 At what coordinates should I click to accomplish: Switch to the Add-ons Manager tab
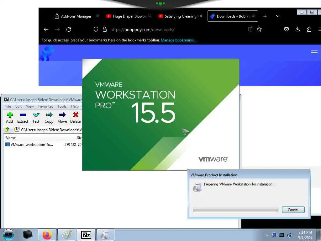click(x=76, y=16)
